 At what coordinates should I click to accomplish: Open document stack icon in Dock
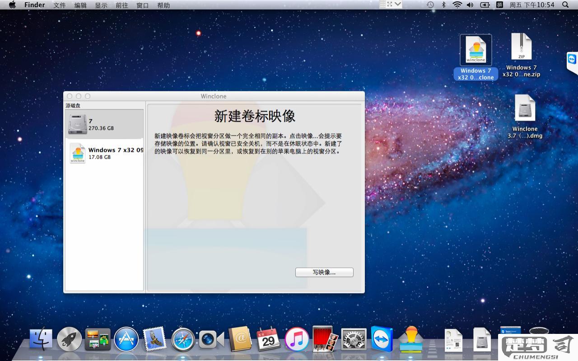tap(453, 340)
